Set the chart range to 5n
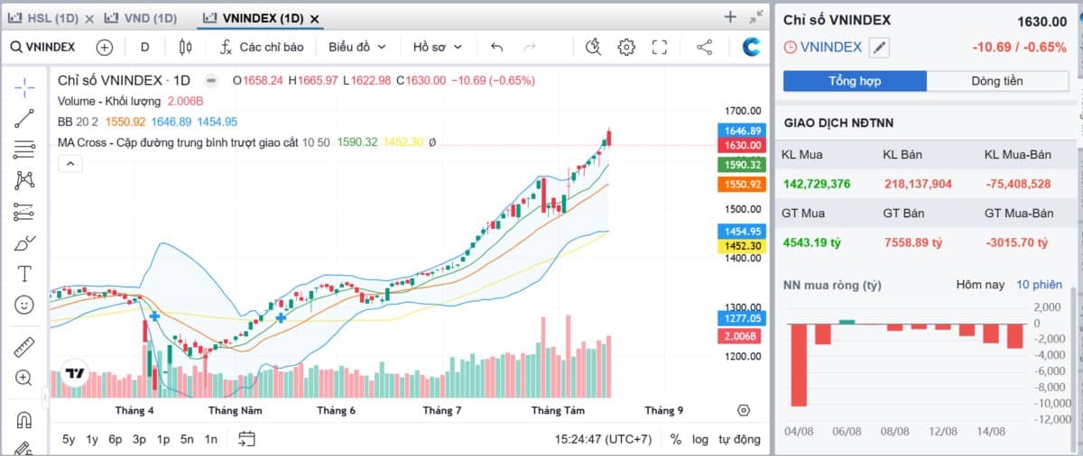 coord(187,439)
